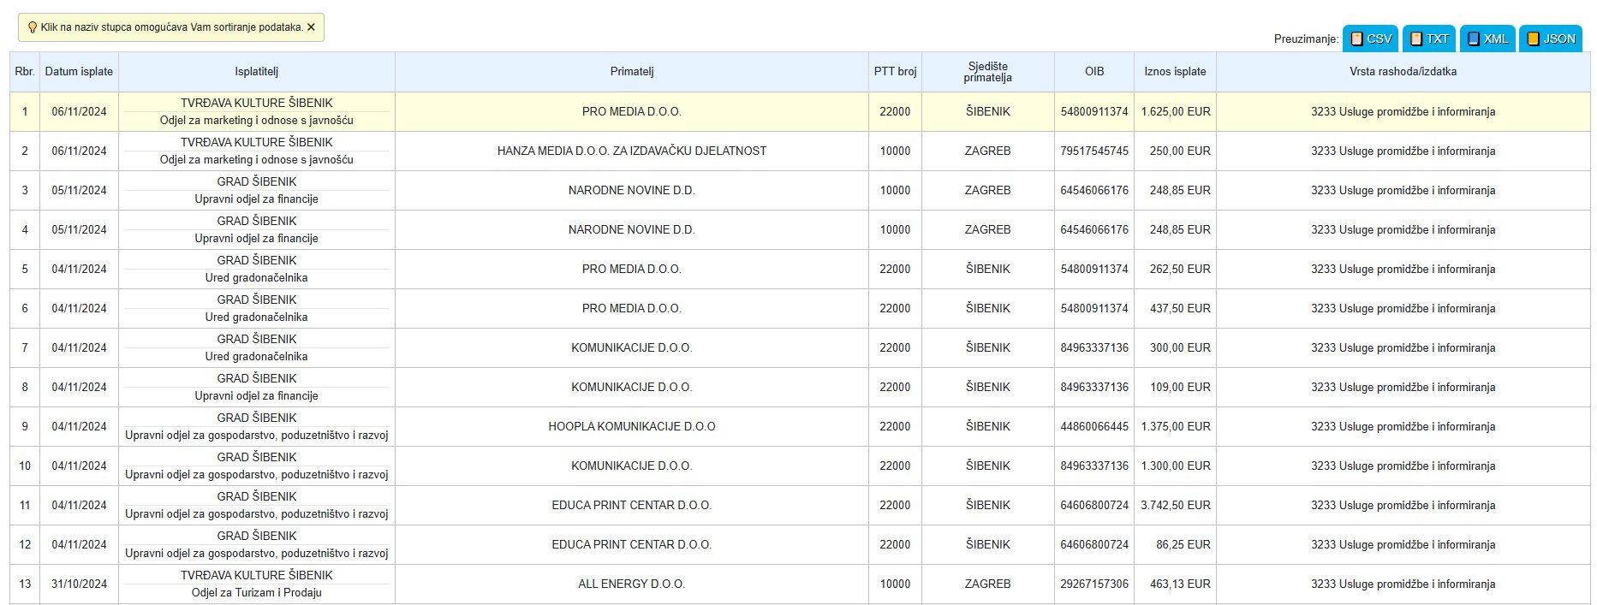Click the 3.742,50 EUR amount cell

[x=1175, y=505]
